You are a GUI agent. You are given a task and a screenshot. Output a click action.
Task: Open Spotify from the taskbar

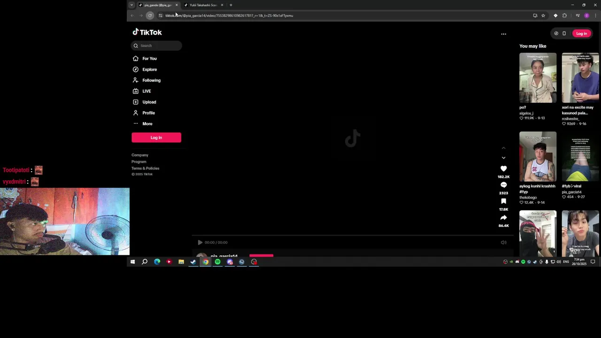tap(217, 262)
